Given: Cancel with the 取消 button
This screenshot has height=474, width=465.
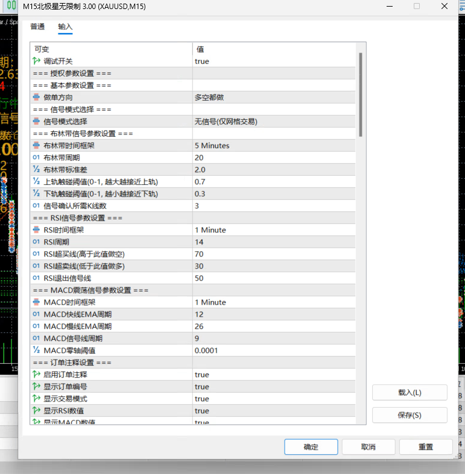Looking at the screenshot, I should tap(369, 447).
